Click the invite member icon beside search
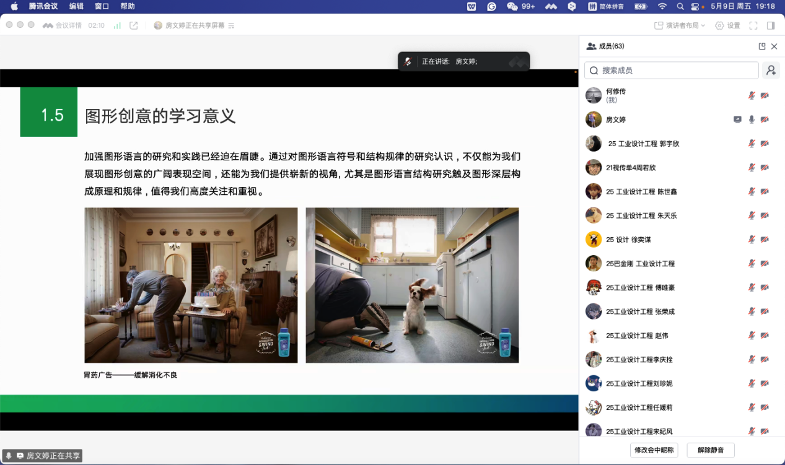Screen dimensions: 785x465 [x=771, y=71]
